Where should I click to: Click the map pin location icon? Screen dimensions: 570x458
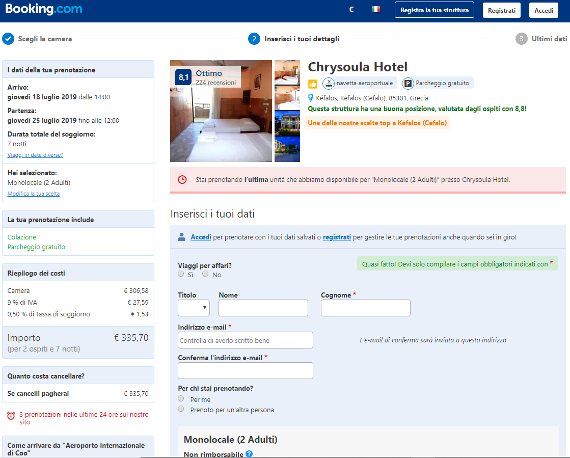coord(310,98)
